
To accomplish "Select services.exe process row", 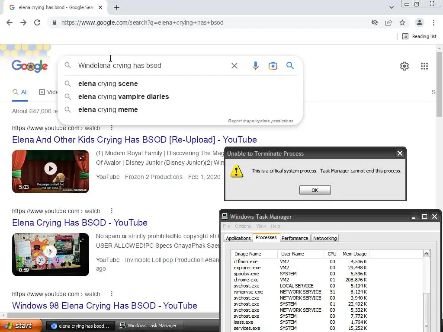I will pos(300,329).
